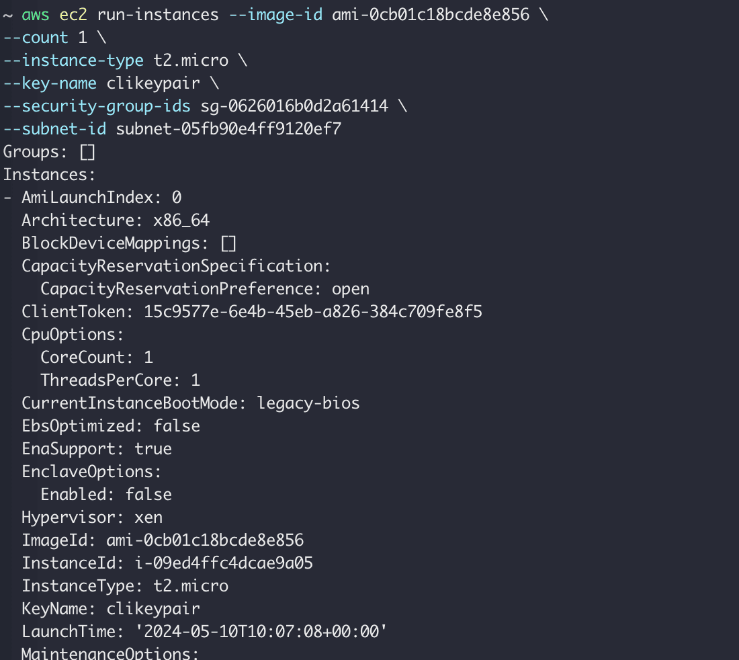The width and height of the screenshot is (739, 660).
Task: Click the empty brackets after BlockDeviceMappings
Action: [228, 243]
